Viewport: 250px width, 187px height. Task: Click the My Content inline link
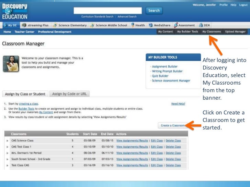[46, 112]
